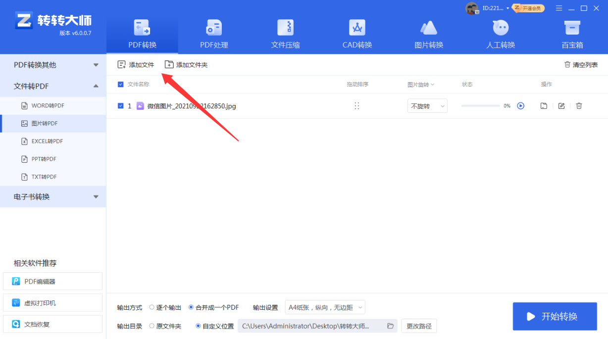Click the WORD转PDF document icon

[24, 105]
